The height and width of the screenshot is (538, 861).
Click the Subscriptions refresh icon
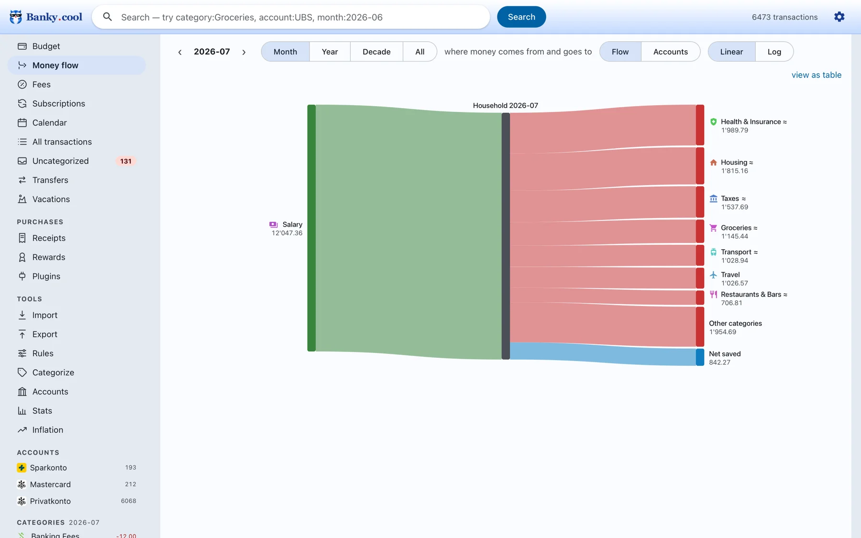22,103
